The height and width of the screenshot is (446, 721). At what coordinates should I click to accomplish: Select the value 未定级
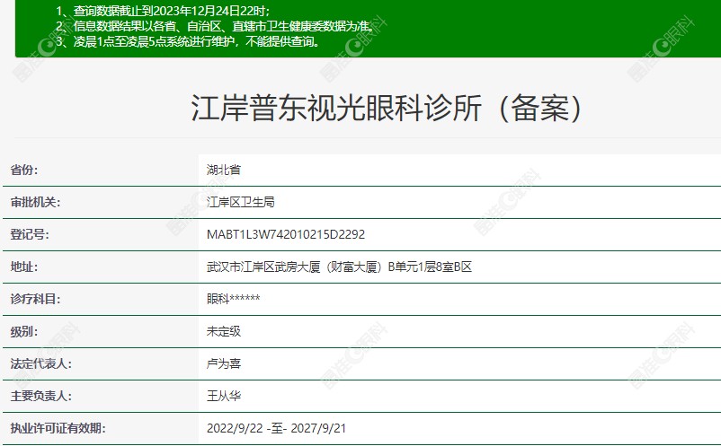click(224, 331)
